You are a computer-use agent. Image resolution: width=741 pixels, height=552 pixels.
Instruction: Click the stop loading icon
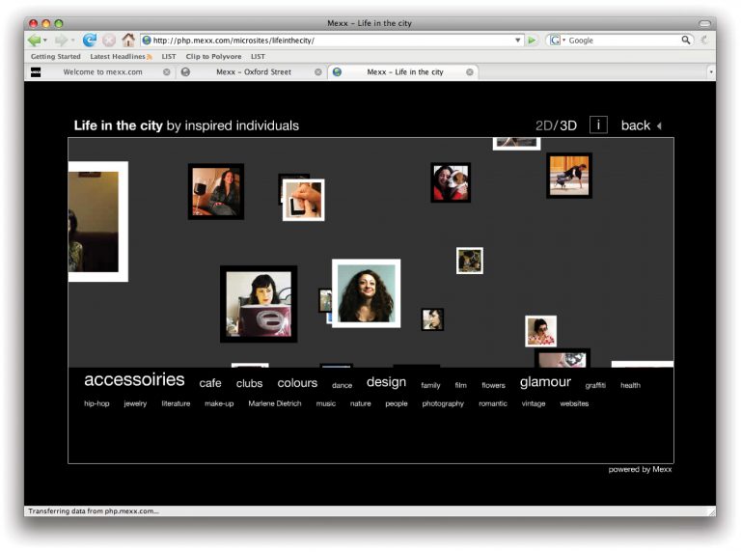tap(109, 41)
